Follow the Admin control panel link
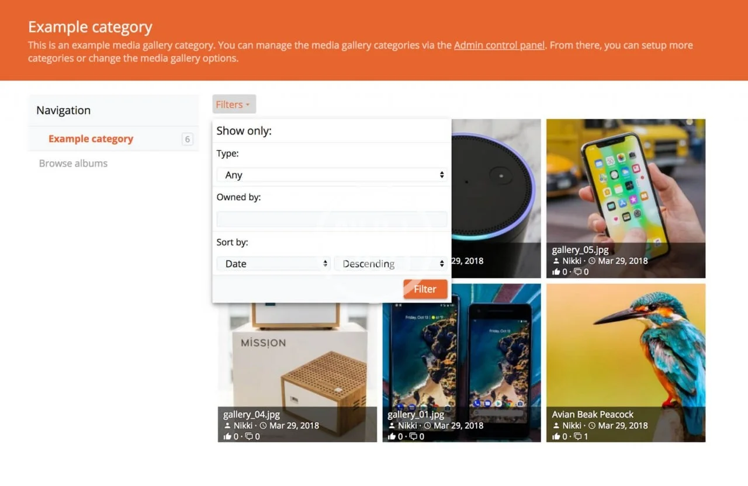 (x=499, y=45)
